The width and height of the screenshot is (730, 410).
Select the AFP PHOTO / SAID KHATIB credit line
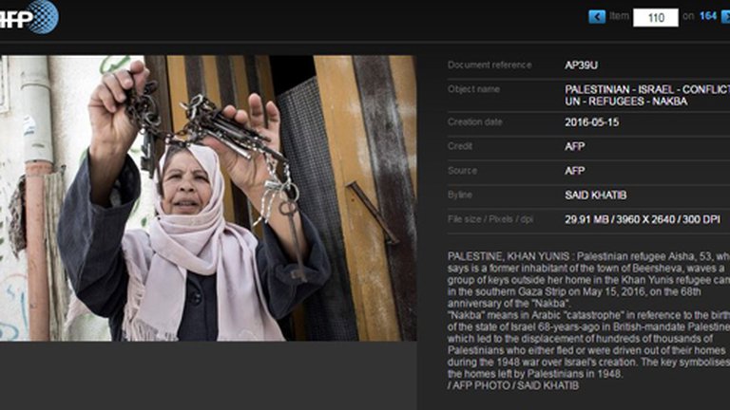(x=513, y=385)
